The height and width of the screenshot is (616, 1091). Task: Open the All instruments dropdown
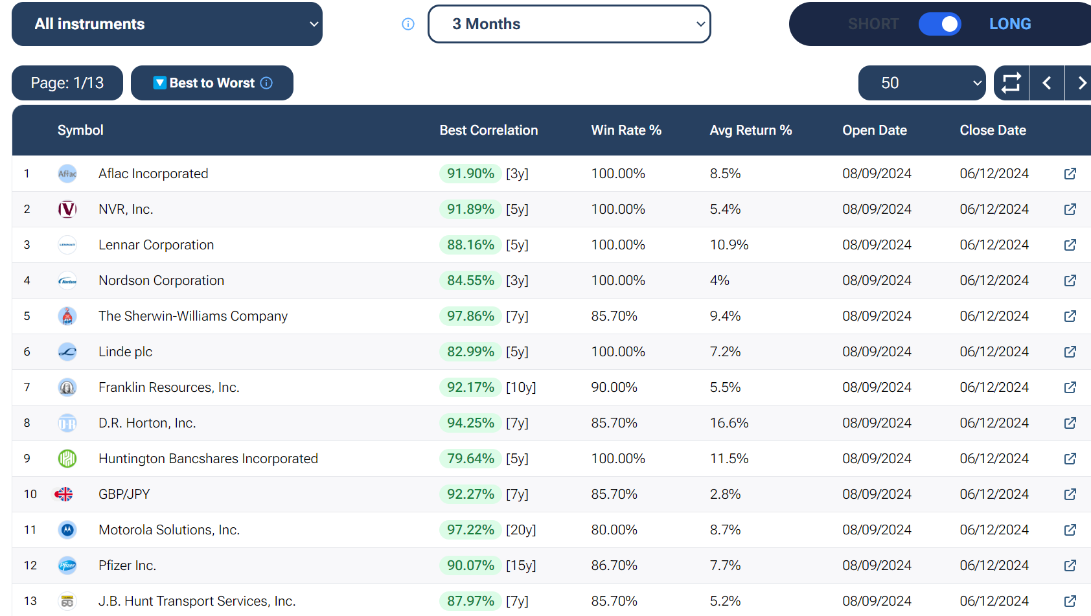point(167,24)
